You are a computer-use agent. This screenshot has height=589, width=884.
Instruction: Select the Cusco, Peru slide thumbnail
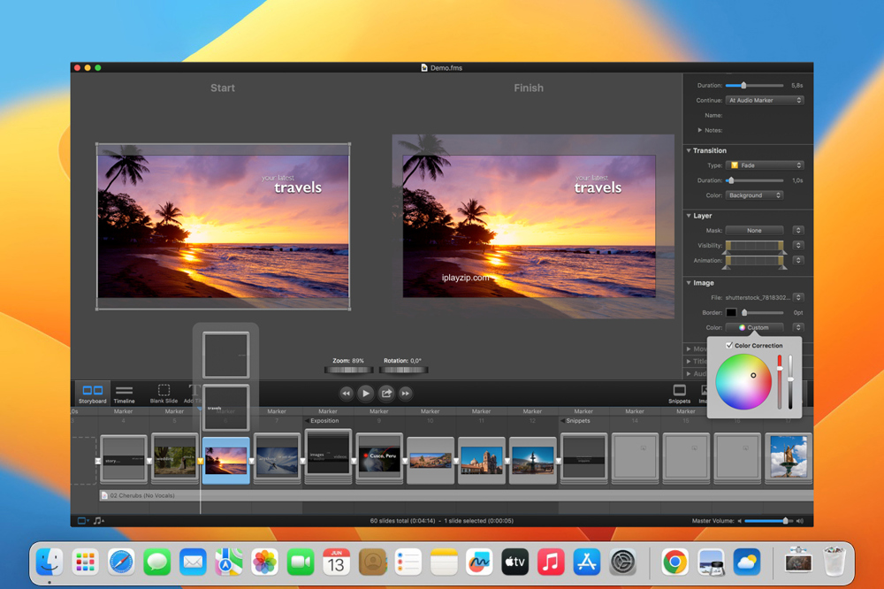click(x=379, y=459)
